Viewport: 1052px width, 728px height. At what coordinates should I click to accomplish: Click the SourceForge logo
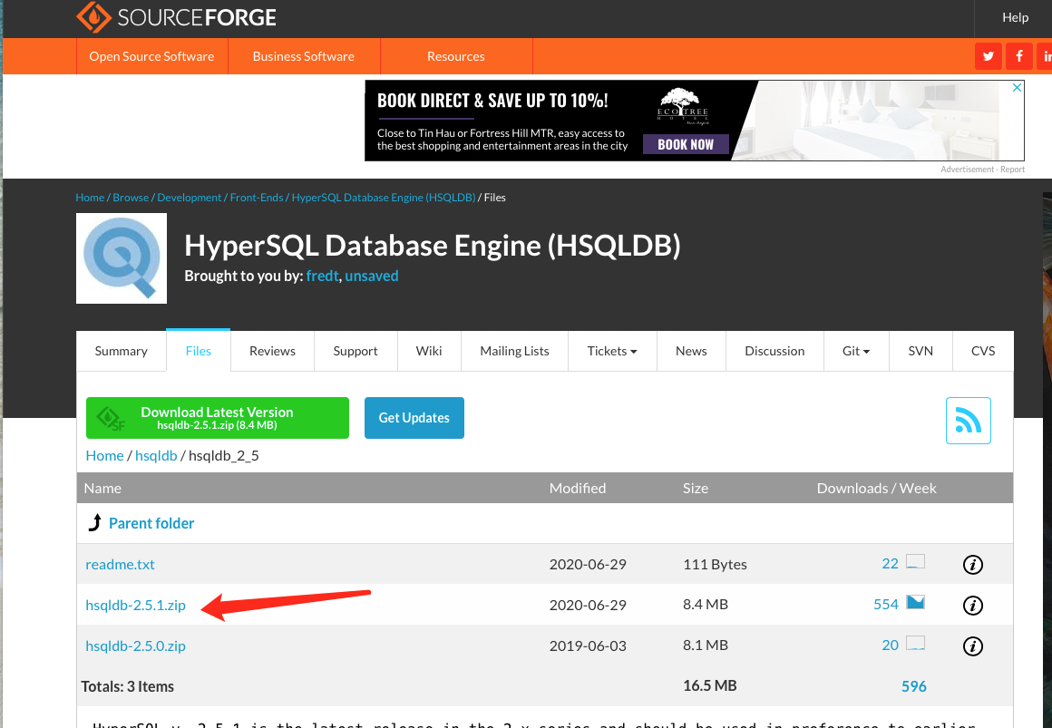tap(176, 17)
